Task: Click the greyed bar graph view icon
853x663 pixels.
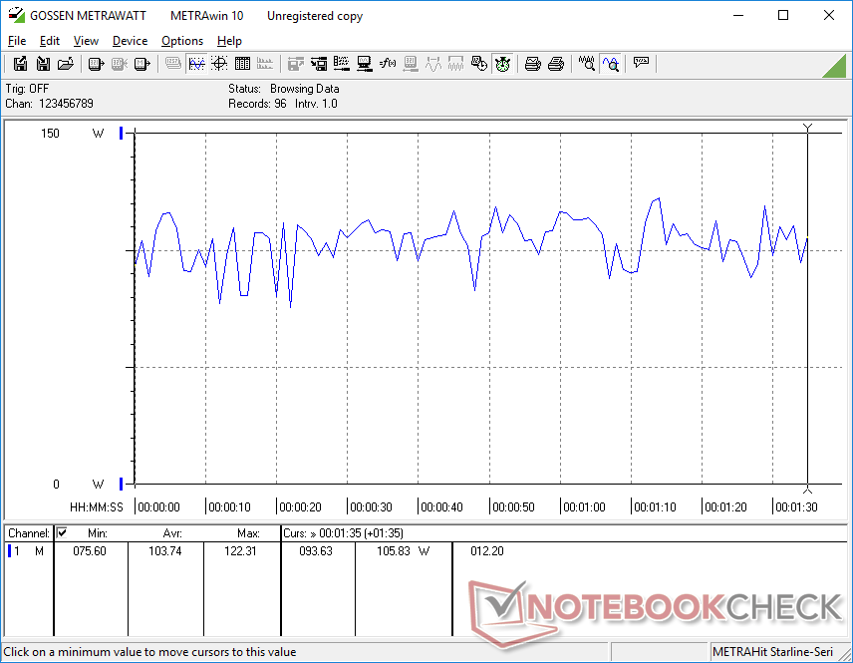Action: point(265,64)
